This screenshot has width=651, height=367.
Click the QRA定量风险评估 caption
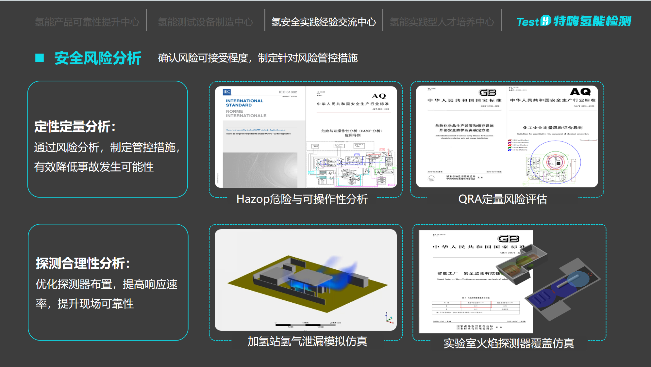point(502,199)
